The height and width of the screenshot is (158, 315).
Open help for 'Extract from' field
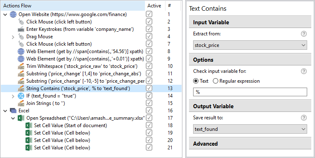coord(304,34)
